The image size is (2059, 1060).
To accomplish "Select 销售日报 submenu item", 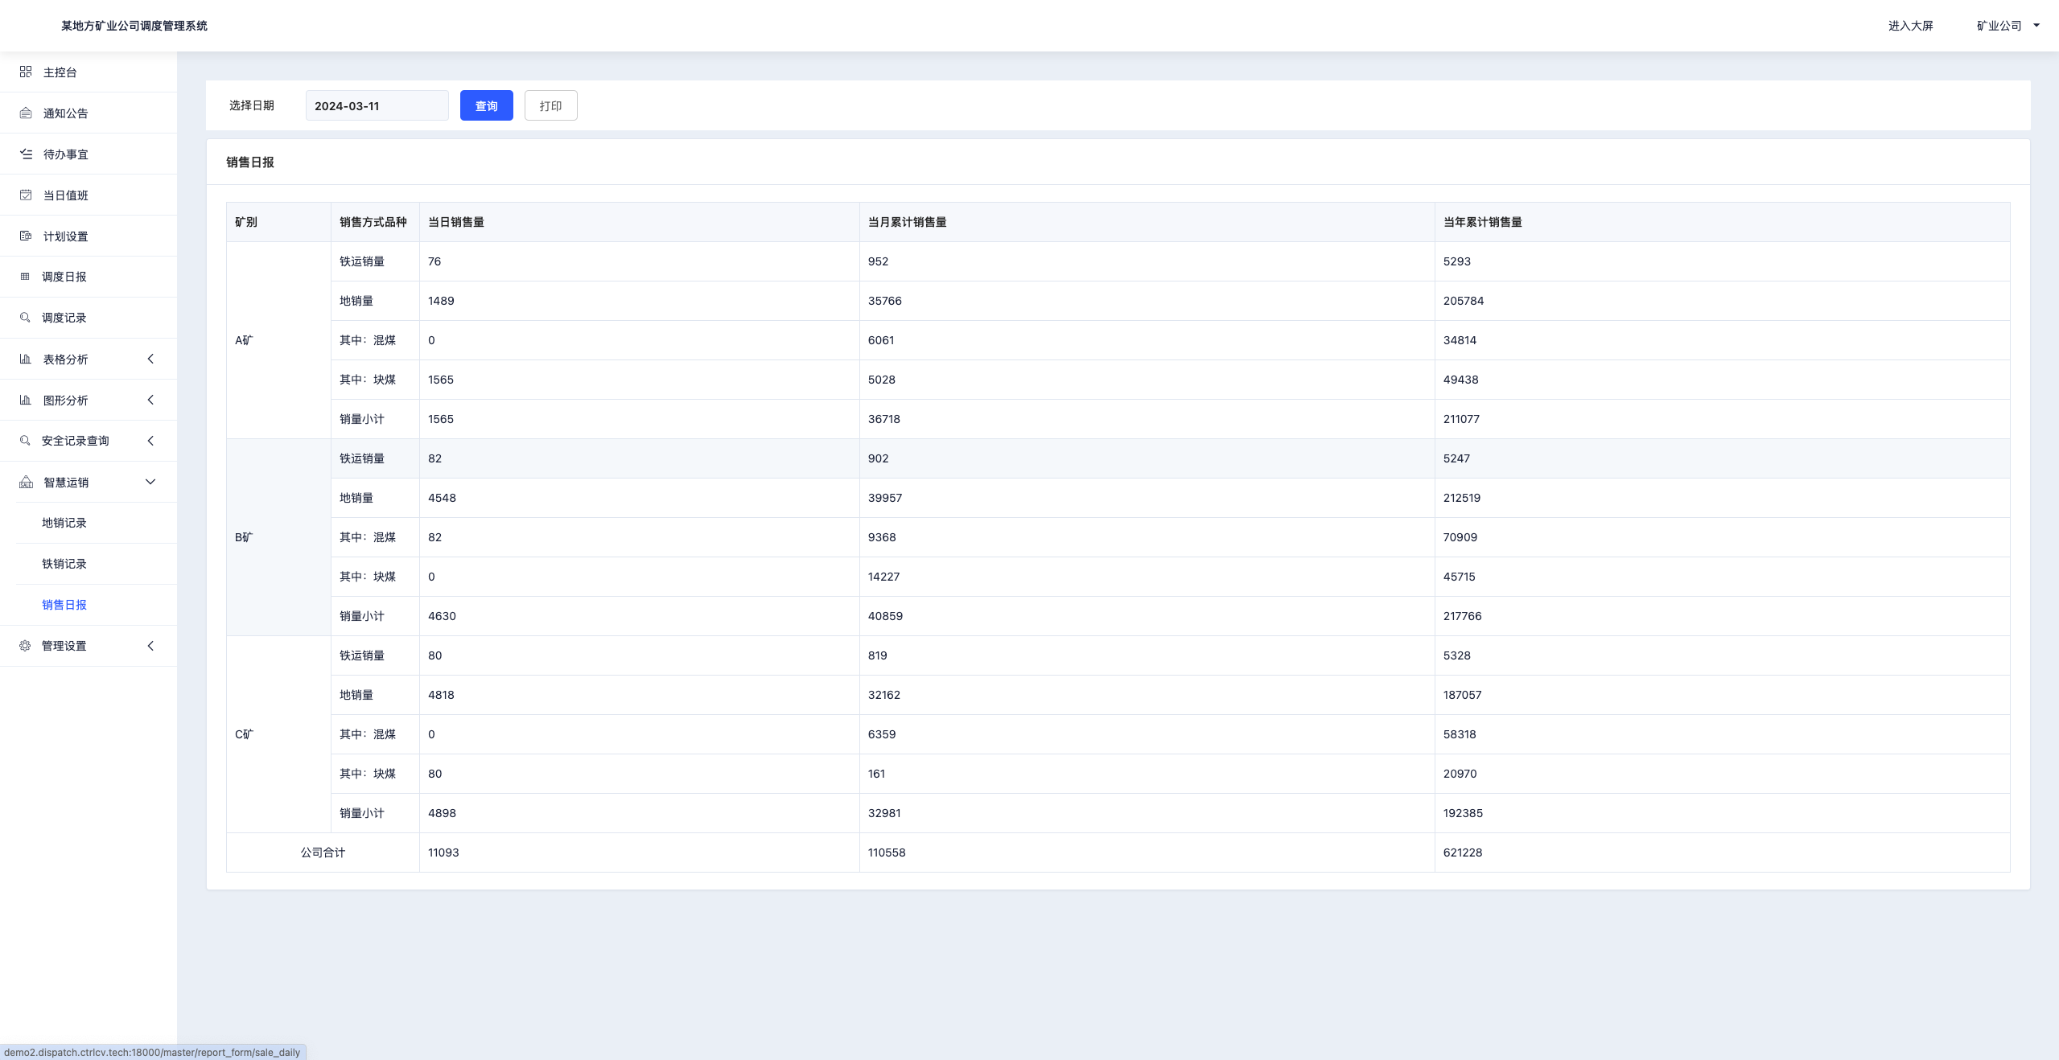I will 64,605.
